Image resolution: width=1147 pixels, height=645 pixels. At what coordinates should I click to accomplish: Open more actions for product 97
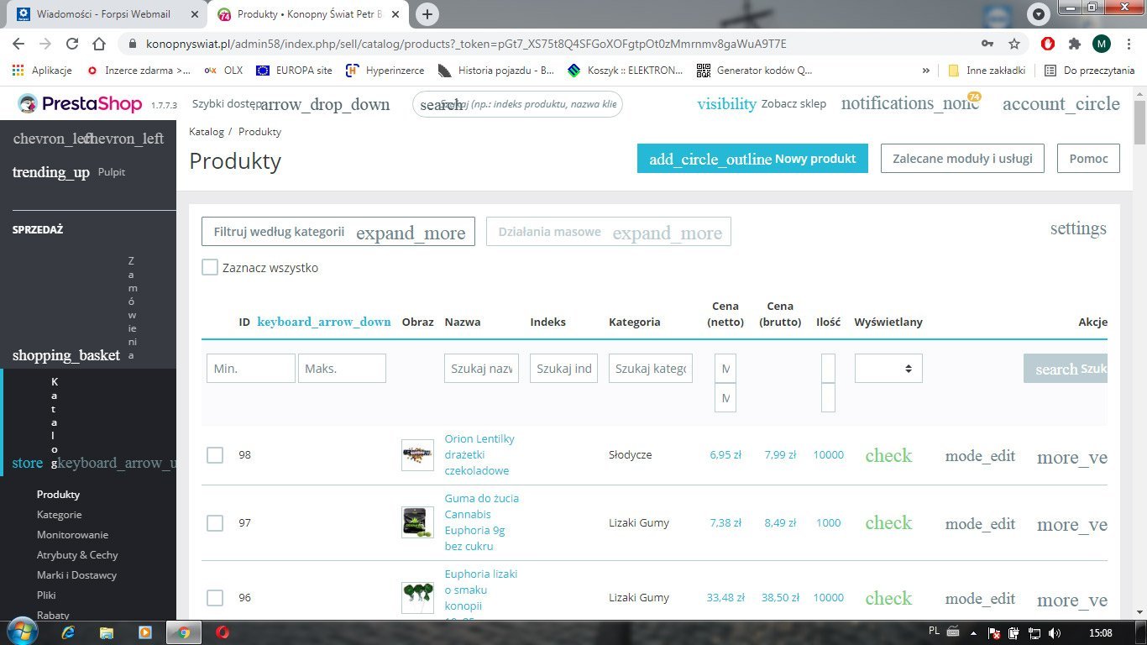point(1072,524)
